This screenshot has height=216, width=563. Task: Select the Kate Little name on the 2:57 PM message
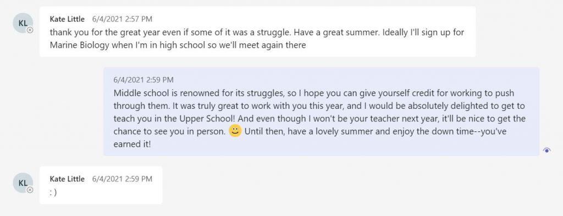click(67, 19)
